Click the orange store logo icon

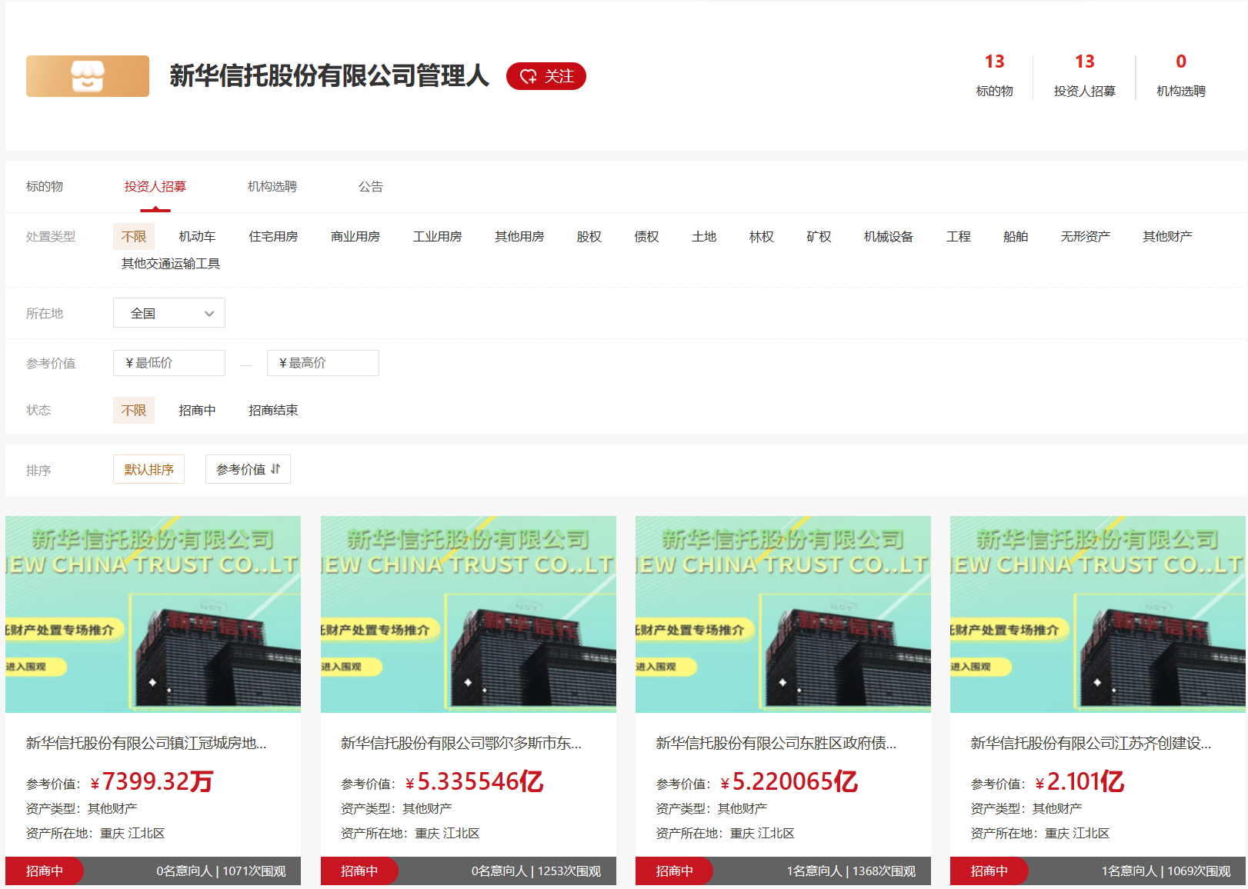pos(88,76)
